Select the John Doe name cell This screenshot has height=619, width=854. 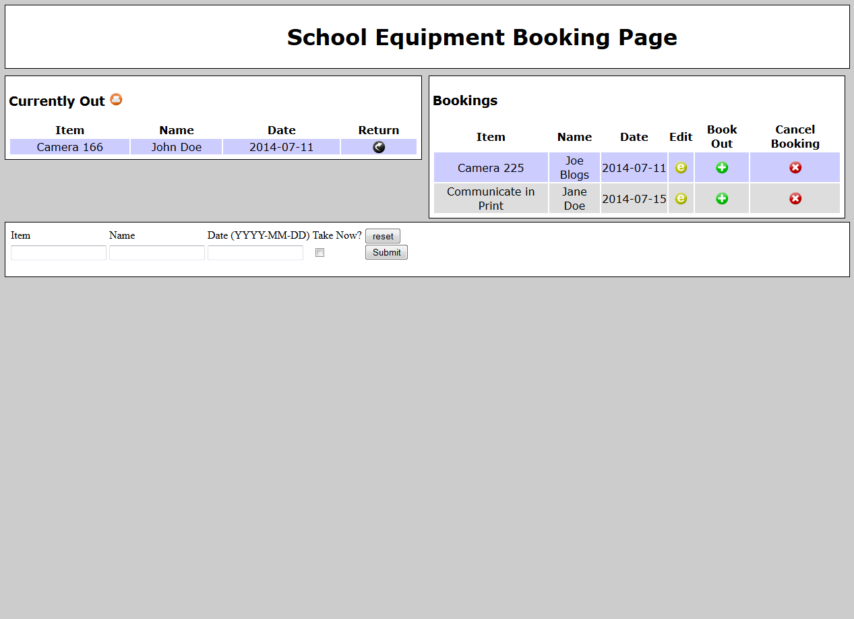coord(177,147)
